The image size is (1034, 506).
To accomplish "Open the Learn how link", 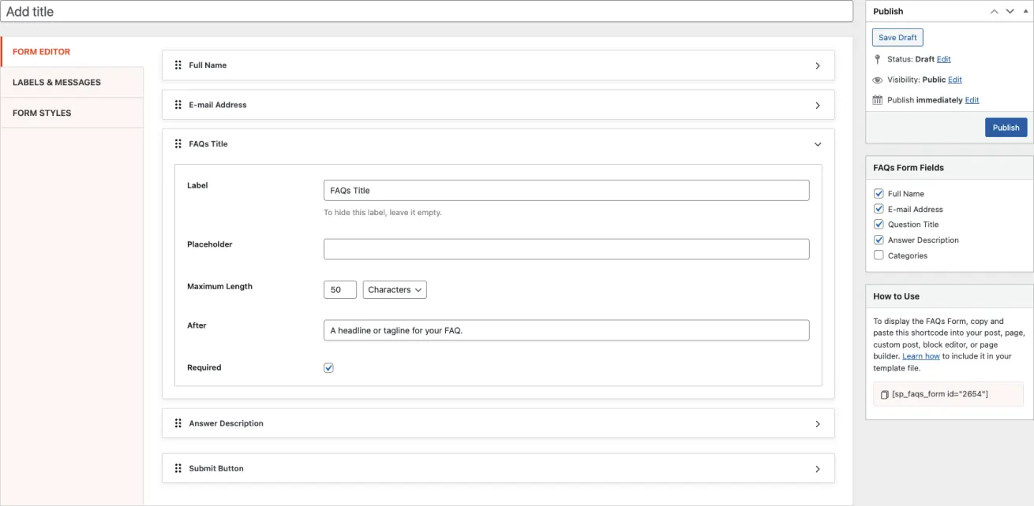I will click(x=920, y=356).
